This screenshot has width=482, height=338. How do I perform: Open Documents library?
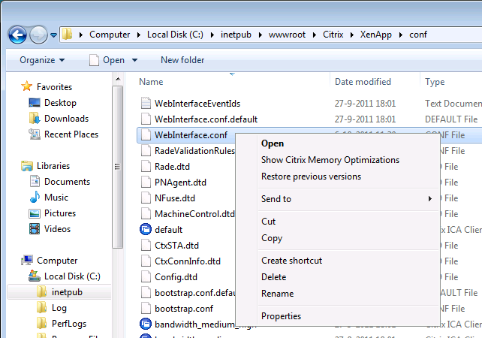tap(67, 182)
